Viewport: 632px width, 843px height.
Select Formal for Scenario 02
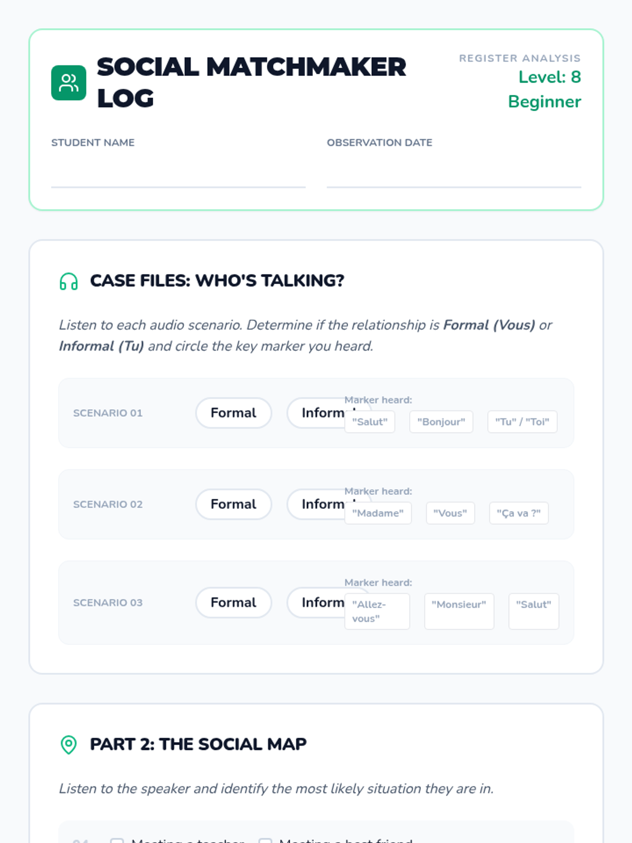pyautogui.click(x=233, y=504)
